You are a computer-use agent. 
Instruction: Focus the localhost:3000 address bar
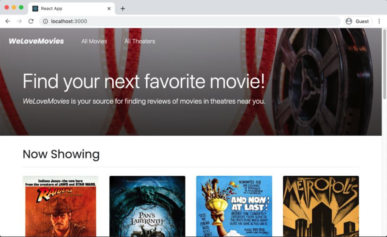coord(190,21)
